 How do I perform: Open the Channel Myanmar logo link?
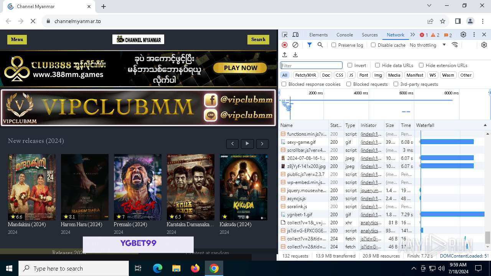[x=138, y=39]
